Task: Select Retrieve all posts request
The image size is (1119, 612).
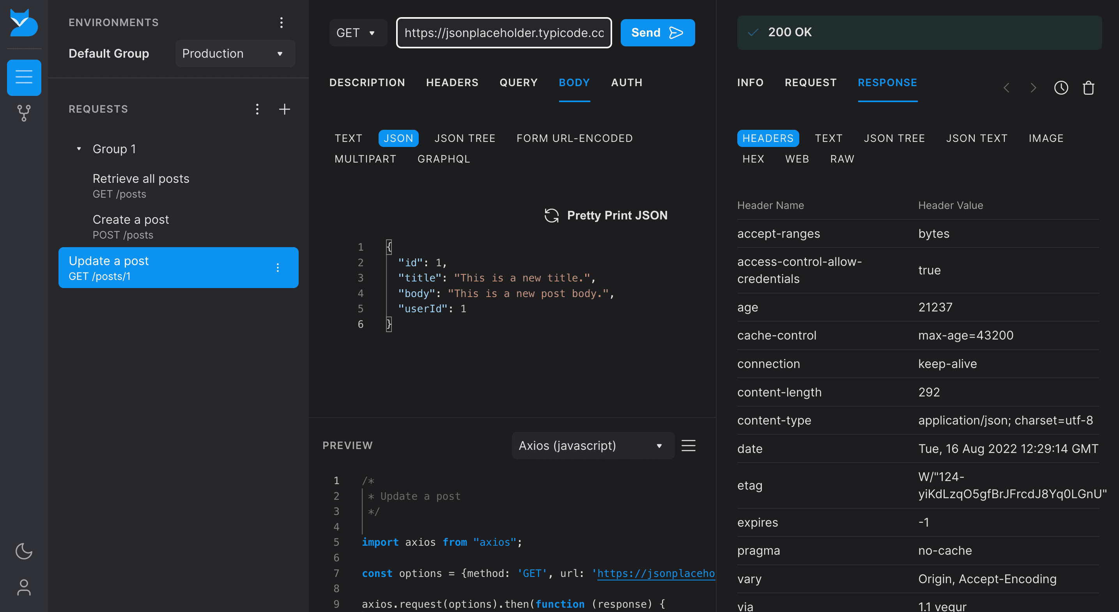Action: [x=178, y=186]
